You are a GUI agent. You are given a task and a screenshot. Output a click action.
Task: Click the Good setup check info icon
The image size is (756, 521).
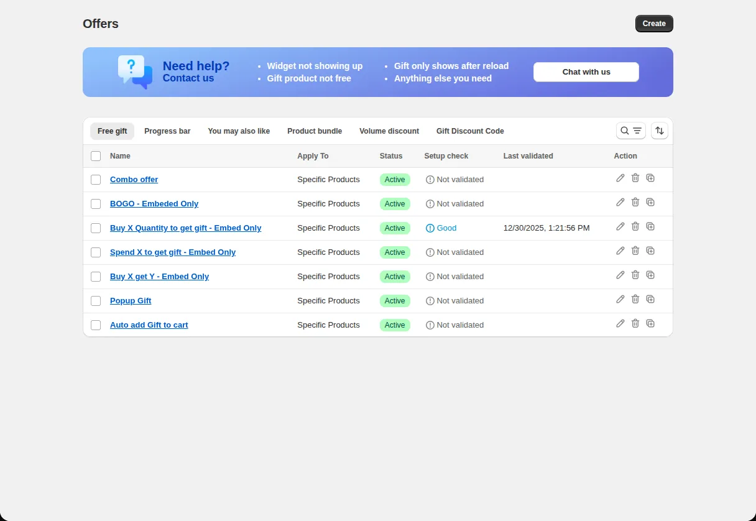pyautogui.click(x=430, y=228)
